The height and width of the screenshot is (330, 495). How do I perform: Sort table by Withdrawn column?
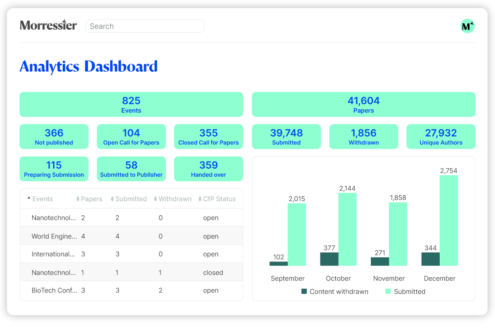pyautogui.click(x=172, y=199)
